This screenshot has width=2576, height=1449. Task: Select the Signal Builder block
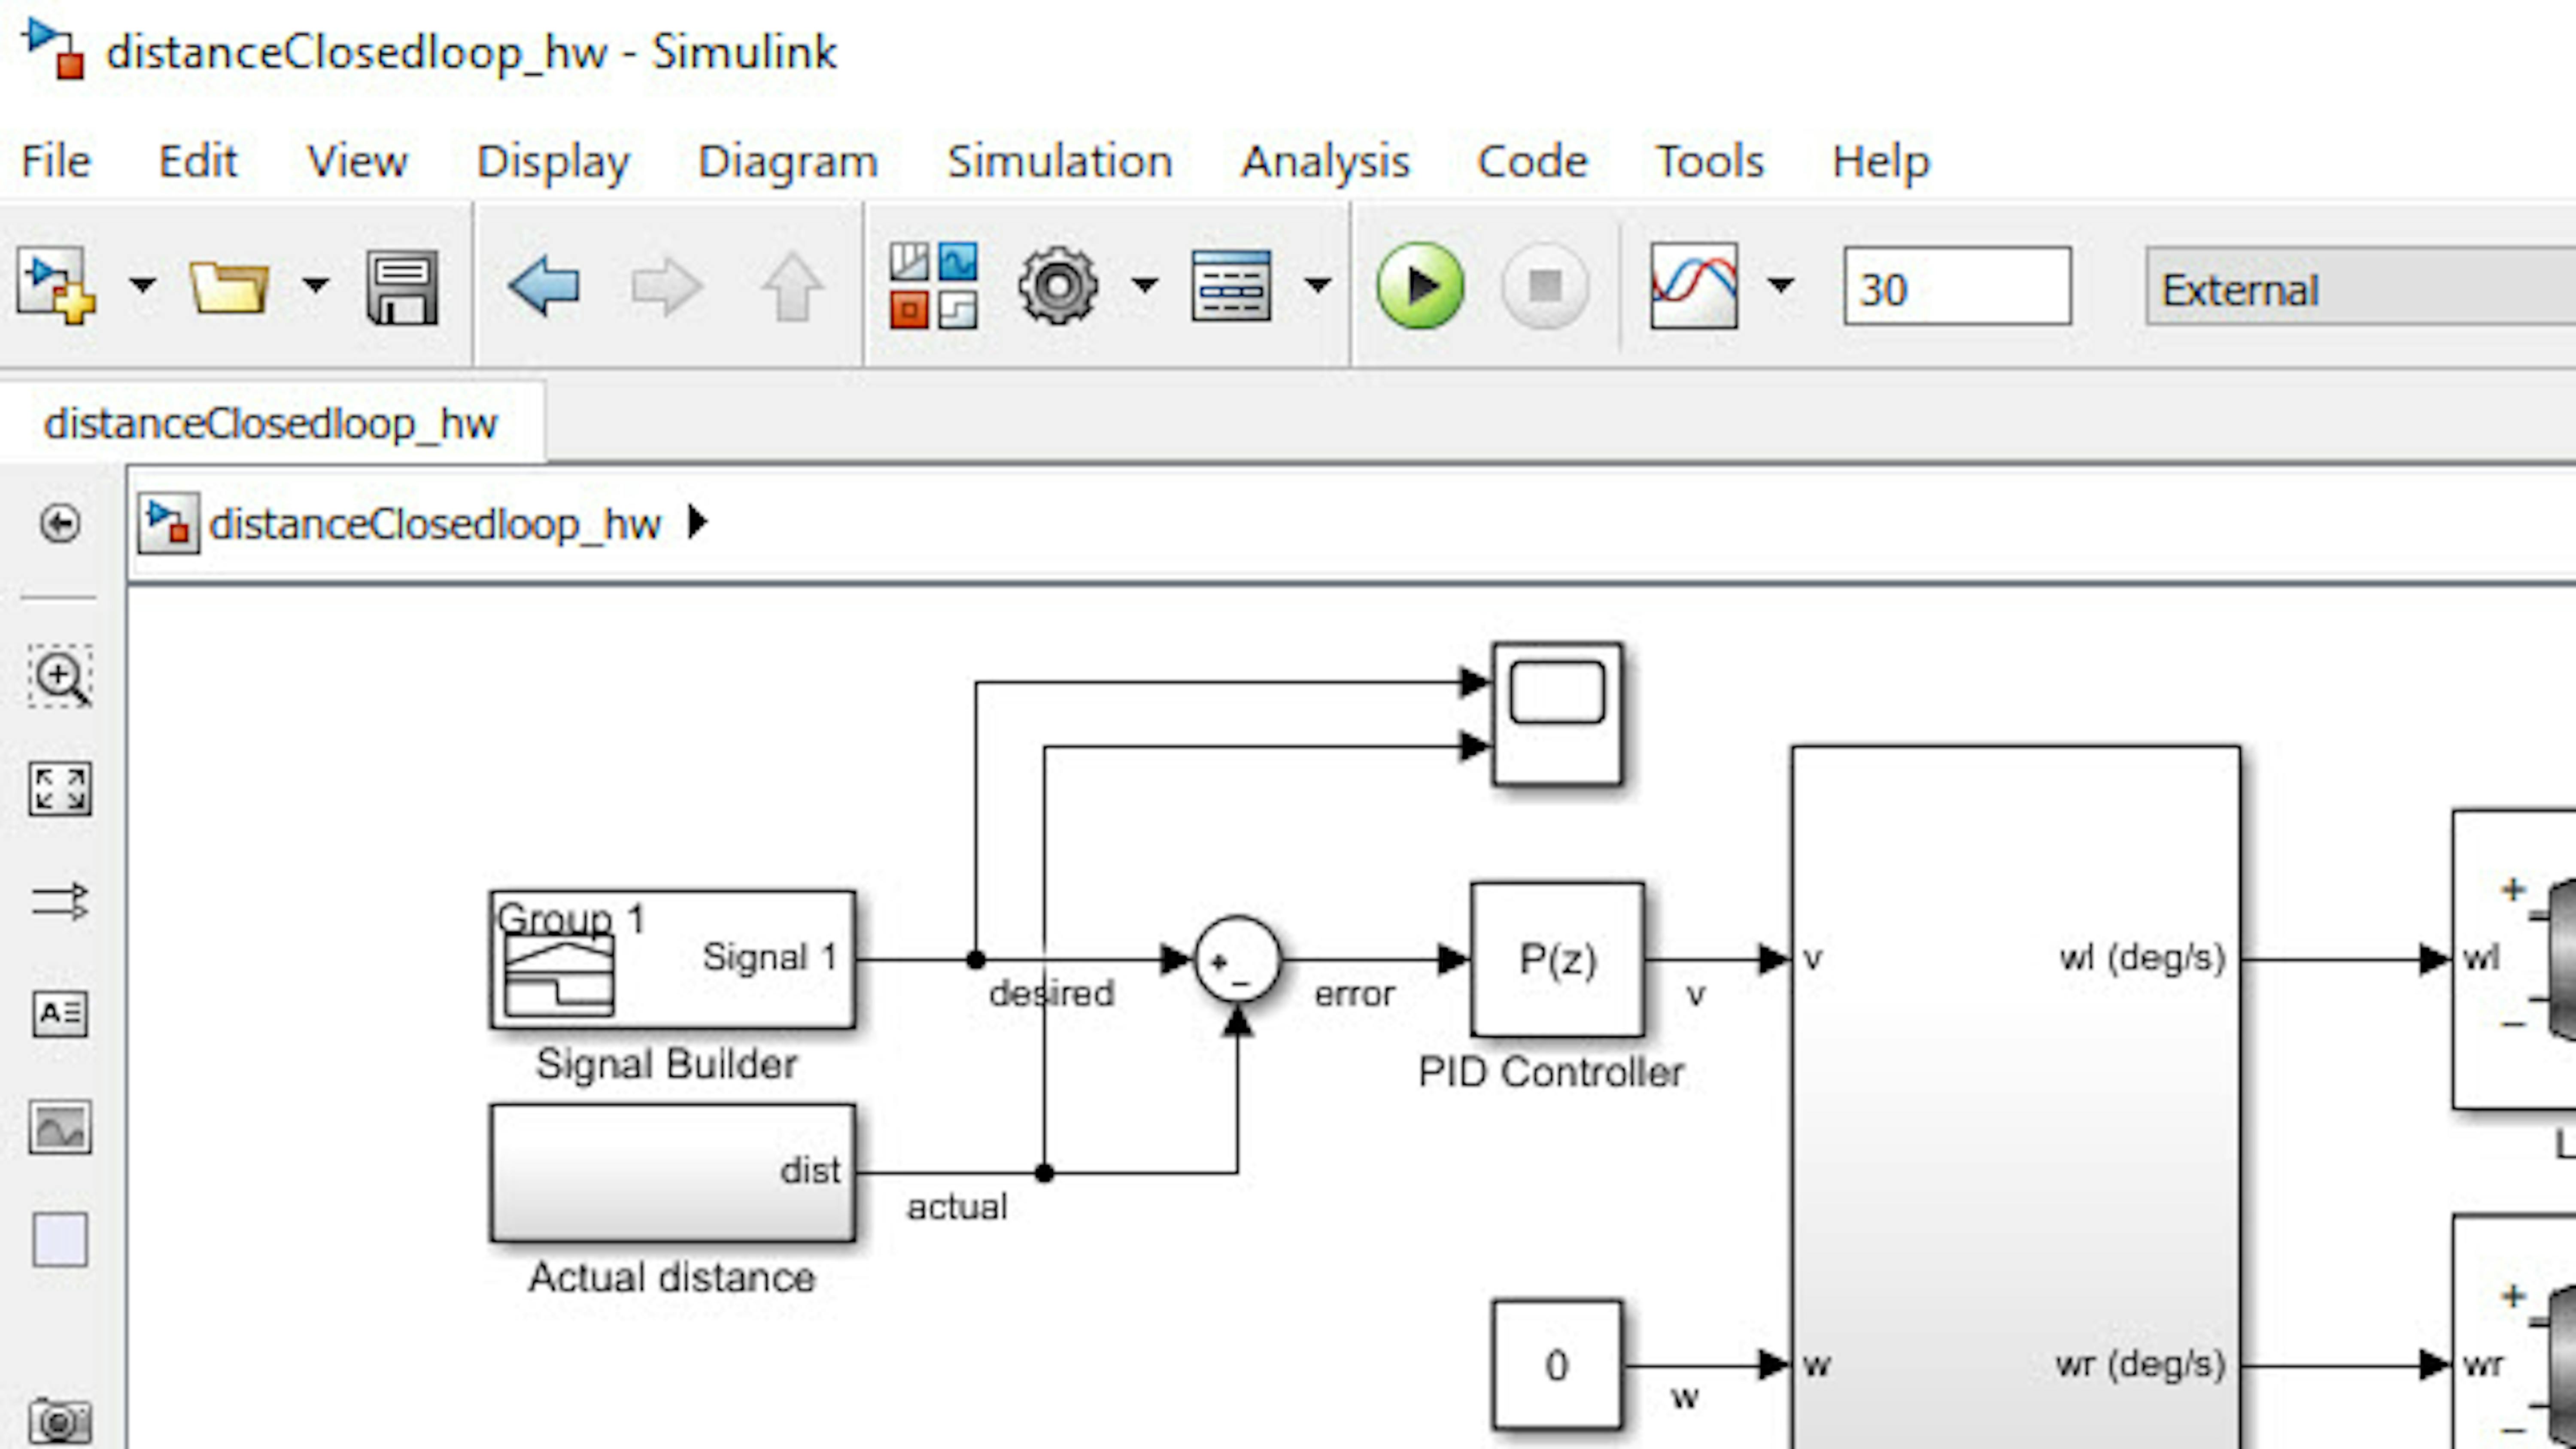pyautogui.click(x=673, y=960)
